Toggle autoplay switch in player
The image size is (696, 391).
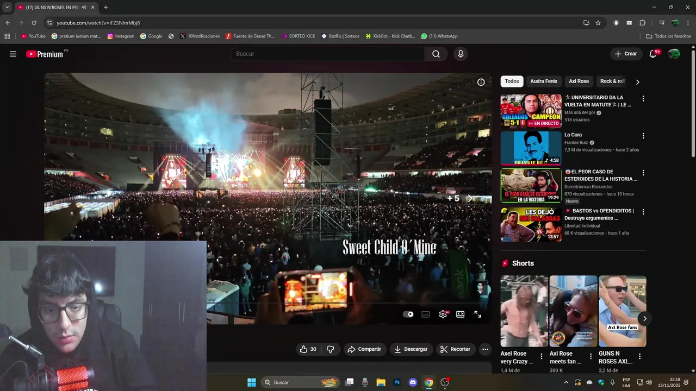click(408, 314)
